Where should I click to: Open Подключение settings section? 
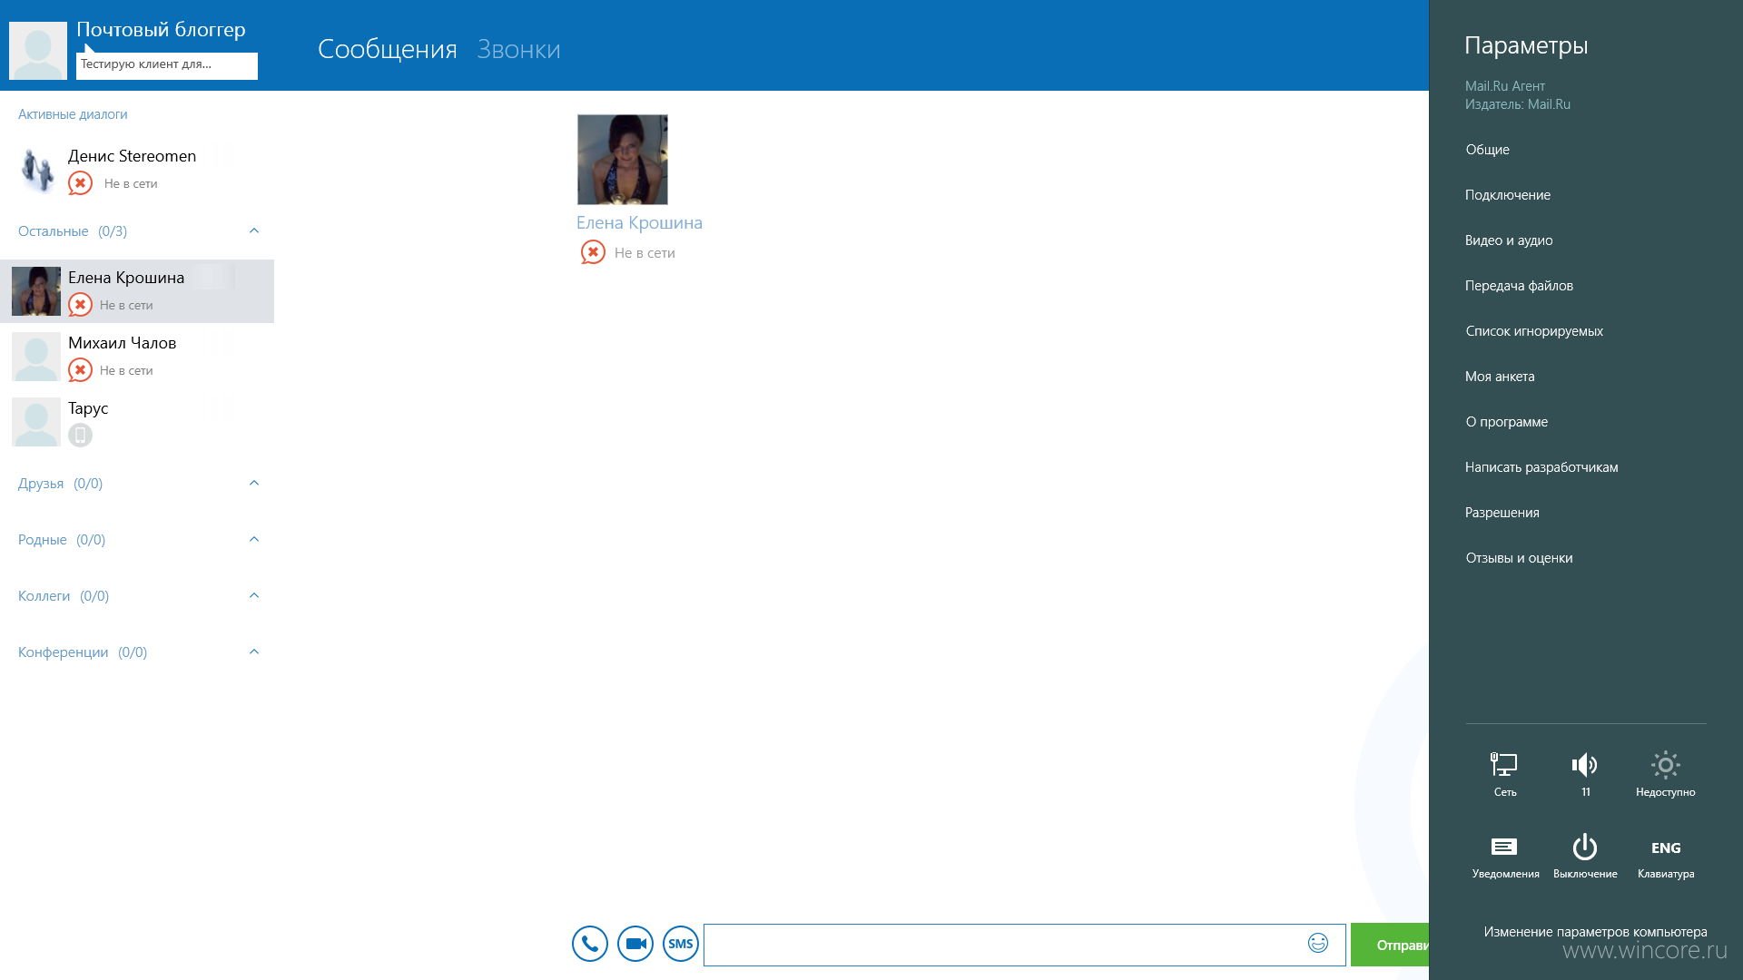1508,195
